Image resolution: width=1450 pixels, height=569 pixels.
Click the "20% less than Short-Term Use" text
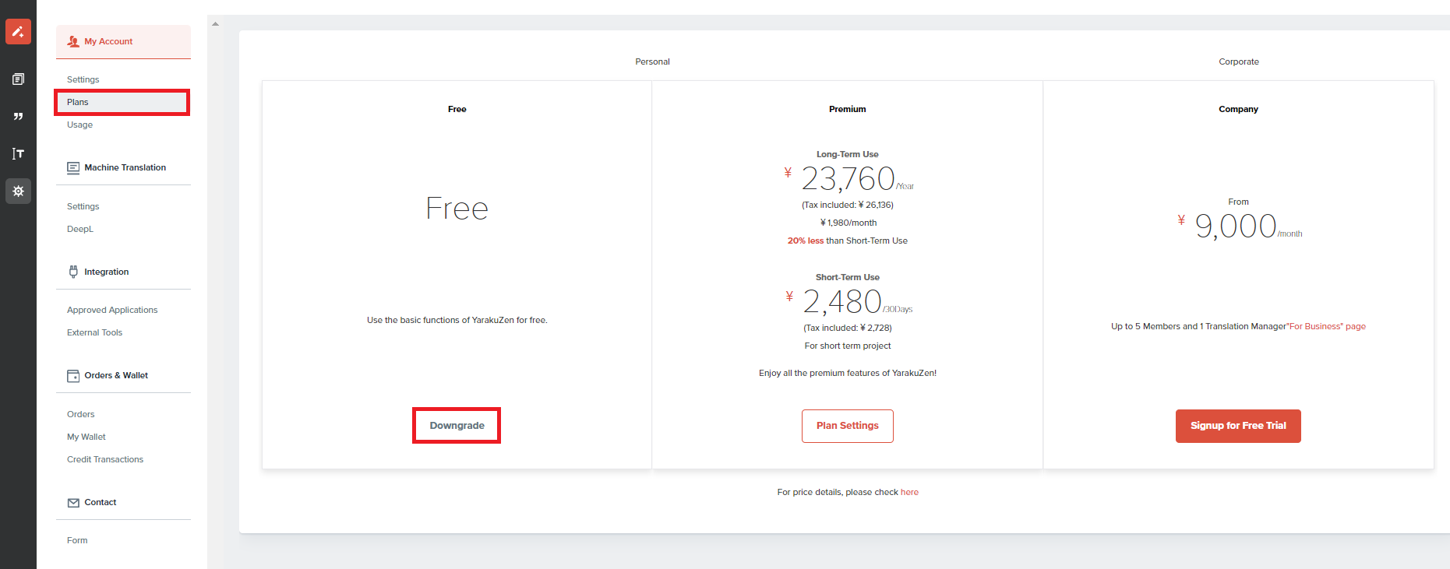pyautogui.click(x=848, y=241)
